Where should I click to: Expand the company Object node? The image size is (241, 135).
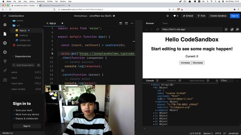tap(156, 110)
